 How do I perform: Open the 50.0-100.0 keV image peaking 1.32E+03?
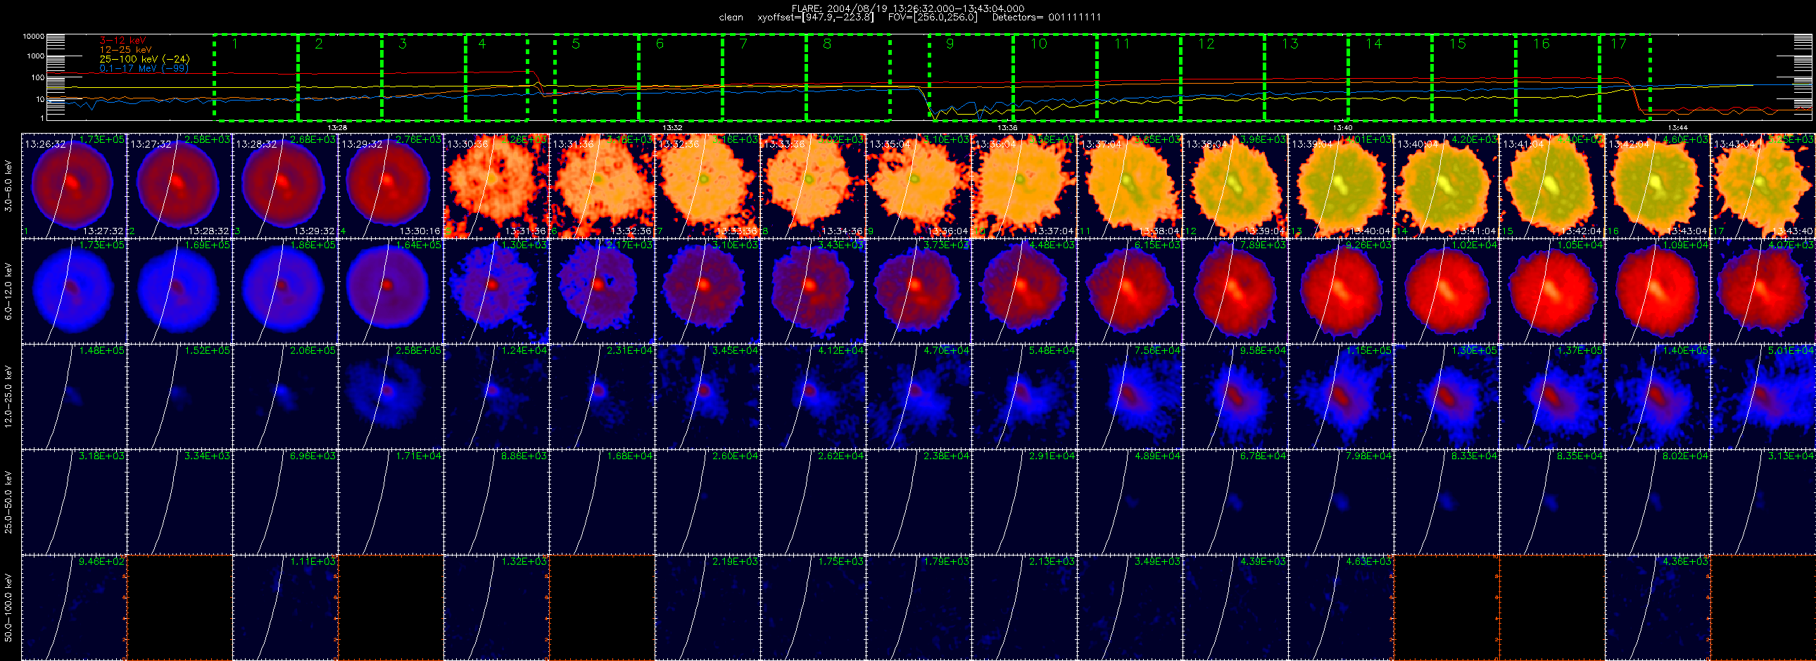(496, 608)
